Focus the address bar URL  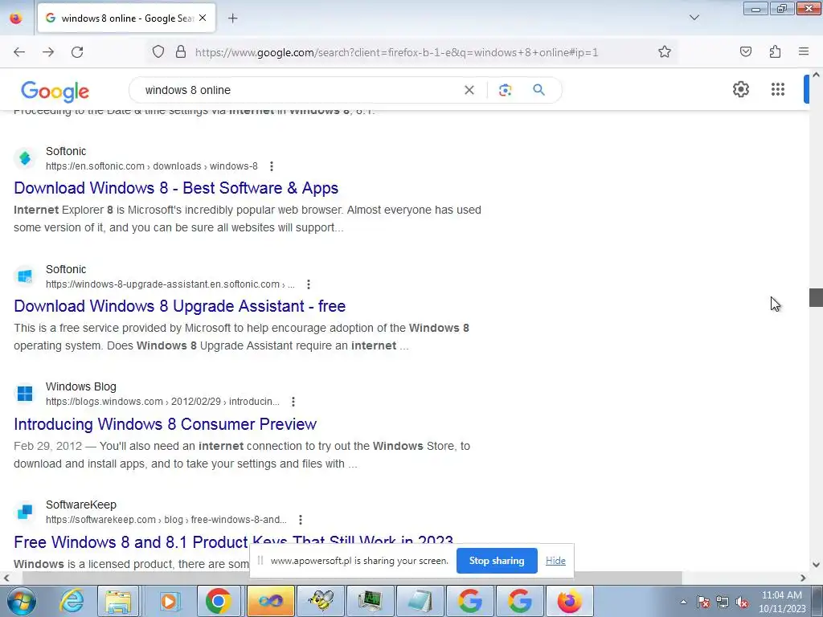pyautogui.click(x=396, y=52)
